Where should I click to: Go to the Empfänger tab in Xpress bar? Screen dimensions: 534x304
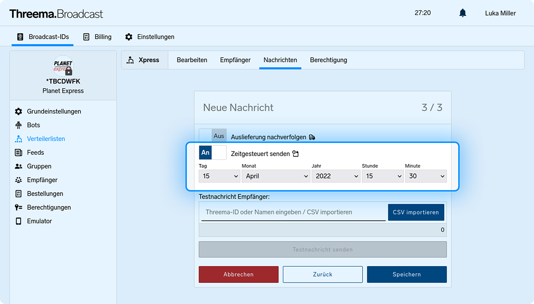(x=235, y=60)
